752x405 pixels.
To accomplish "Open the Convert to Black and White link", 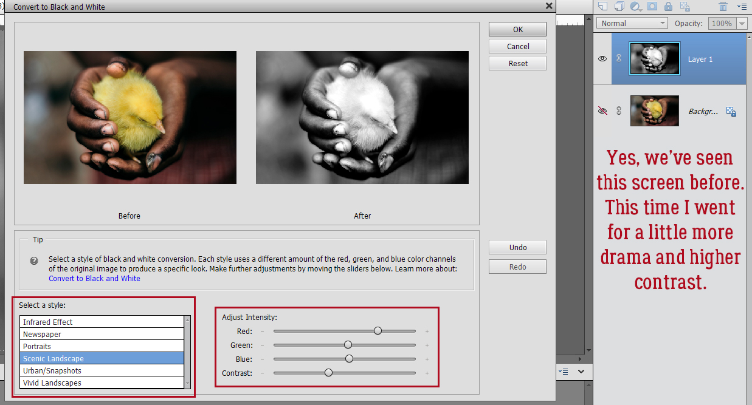I will [x=94, y=278].
